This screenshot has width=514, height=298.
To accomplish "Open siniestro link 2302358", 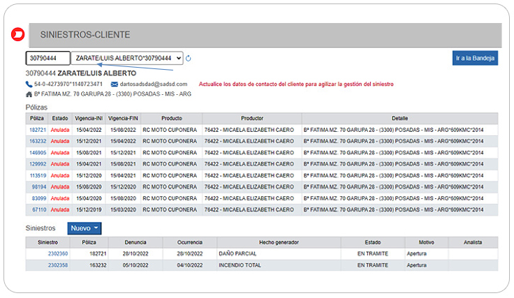I will [58, 265].
